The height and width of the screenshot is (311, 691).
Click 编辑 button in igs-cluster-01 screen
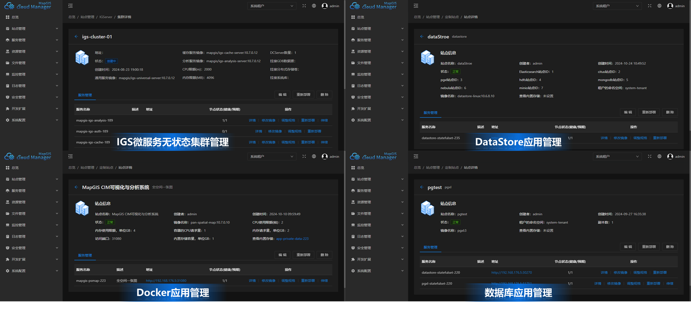pos(283,95)
